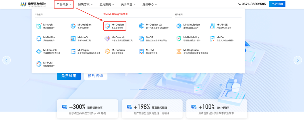The height and width of the screenshot is (120, 304).
Task: Open the M-DeSim 系统仿真软件 link
Action: tap(45, 39)
